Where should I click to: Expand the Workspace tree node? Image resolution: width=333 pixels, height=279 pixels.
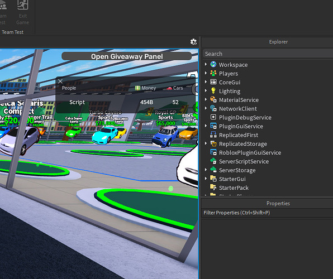click(x=206, y=64)
